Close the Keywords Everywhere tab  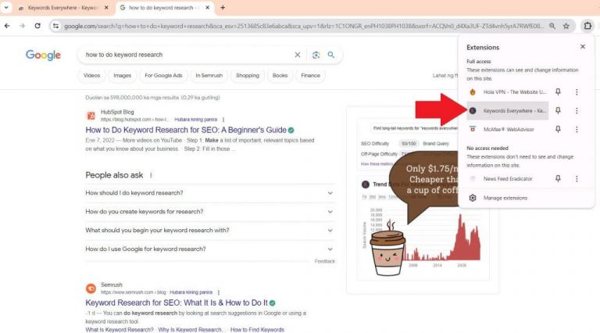[106, 8]
